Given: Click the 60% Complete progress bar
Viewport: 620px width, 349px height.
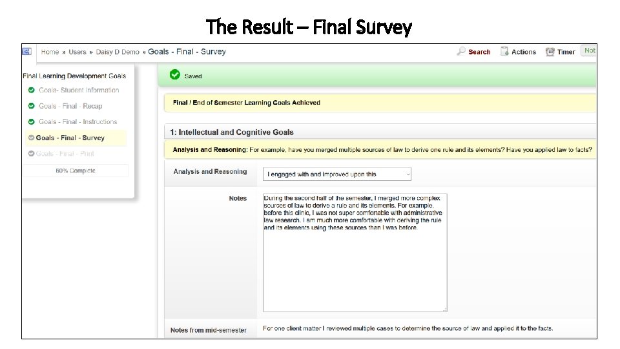Looking at the screenshot, I should [x=76, y=171].
